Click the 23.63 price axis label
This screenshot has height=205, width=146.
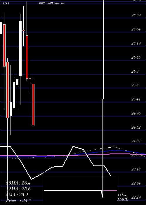136,155
